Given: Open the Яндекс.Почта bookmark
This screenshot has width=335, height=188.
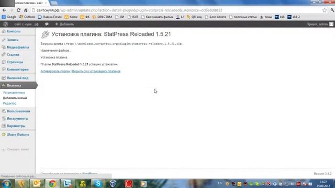Looking at the screenshot, I should pos(50,17).
